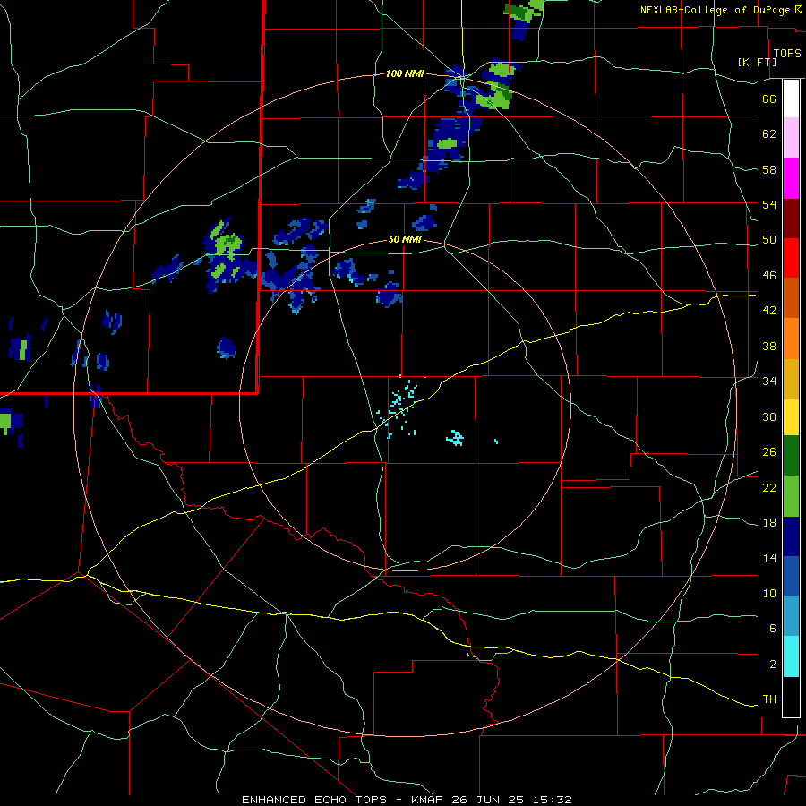This screenshot has height=806, width=806.
Task: Select the bright red legend swatch
Action: click(x=791, y=258)
